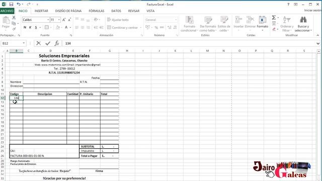
Task: Open Alineación group dialog launcher
Action: click(x=142, y=35)
